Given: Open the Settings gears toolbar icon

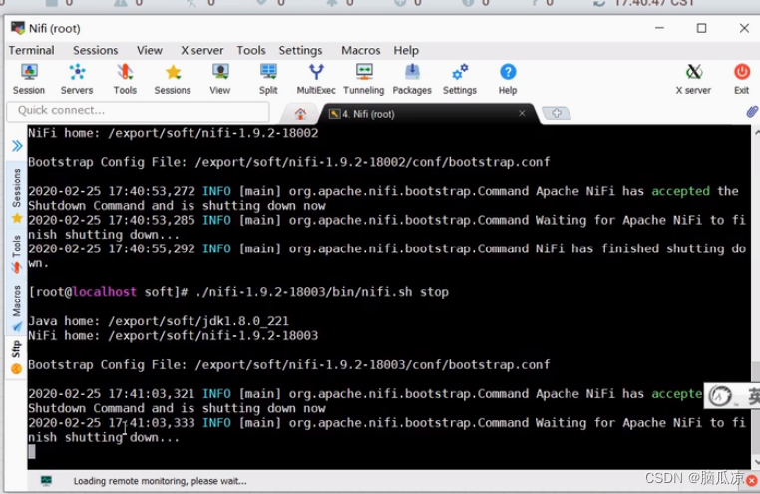Looking at the screenshot, I should (460, 79).
